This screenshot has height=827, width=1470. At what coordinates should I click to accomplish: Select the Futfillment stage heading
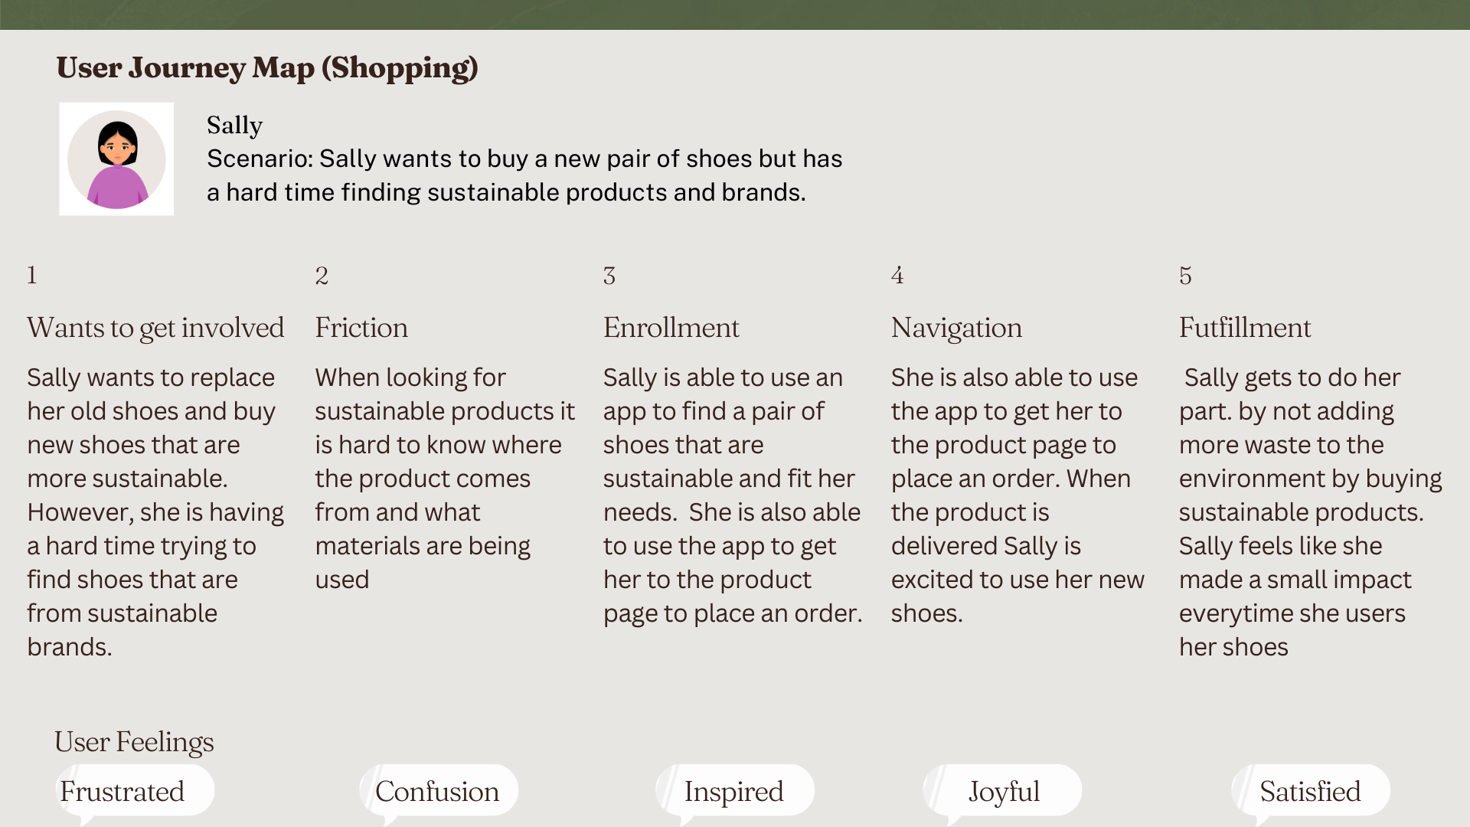pos(1245,328)
